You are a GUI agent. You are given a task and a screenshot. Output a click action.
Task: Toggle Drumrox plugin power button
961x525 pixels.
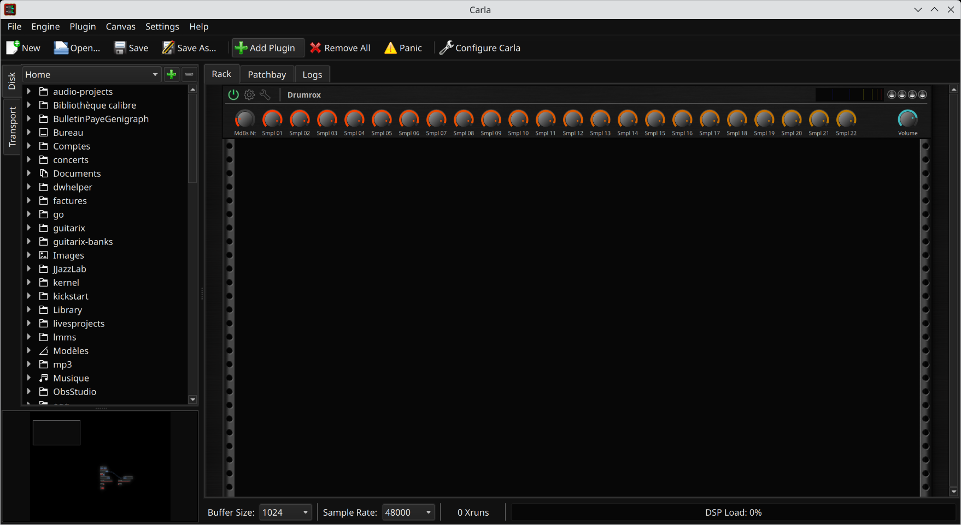233,95
